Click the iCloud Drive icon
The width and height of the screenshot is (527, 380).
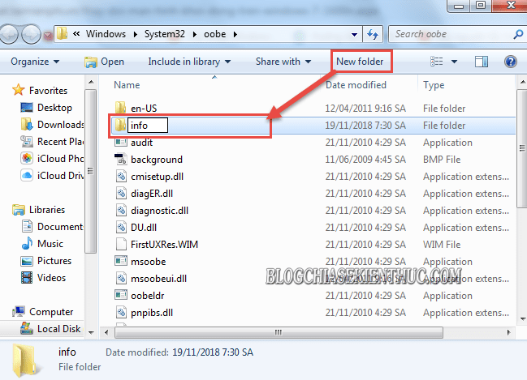[x=27, y=175]
